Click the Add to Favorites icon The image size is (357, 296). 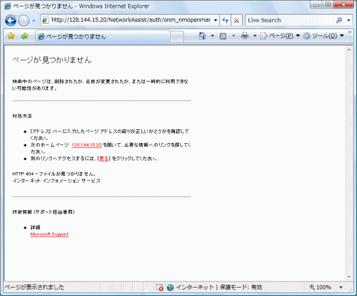pyautogui.click(x=24, y=36)
